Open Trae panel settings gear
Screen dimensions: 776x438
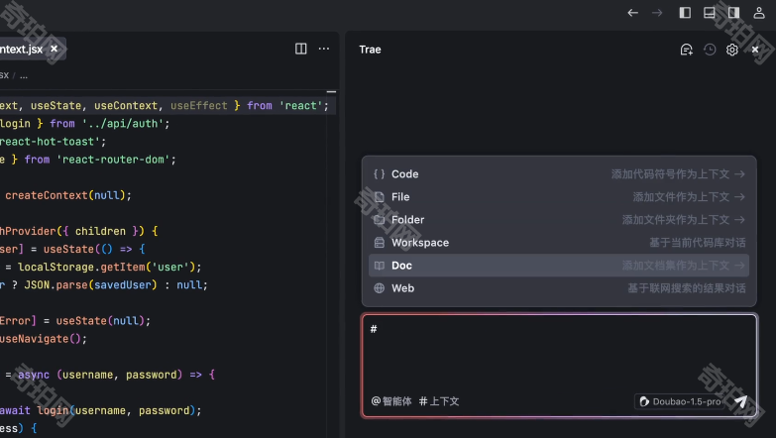point(732,50)
